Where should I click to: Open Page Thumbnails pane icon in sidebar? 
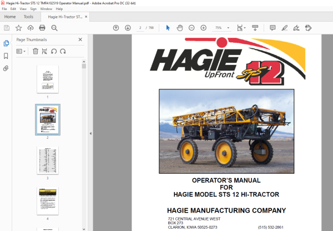coord(6,43)
